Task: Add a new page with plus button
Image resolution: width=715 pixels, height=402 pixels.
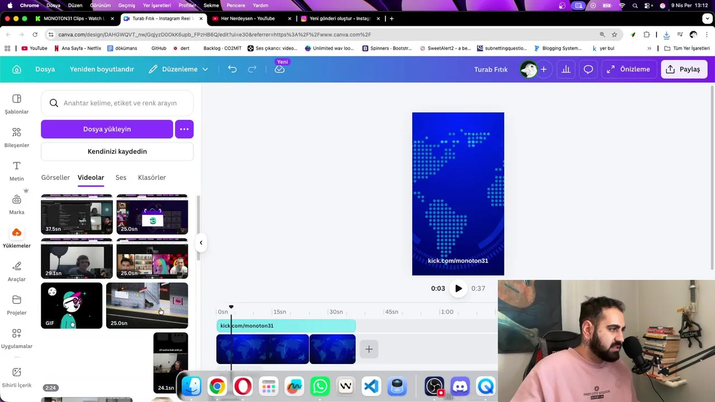Action: coord(369,350)
